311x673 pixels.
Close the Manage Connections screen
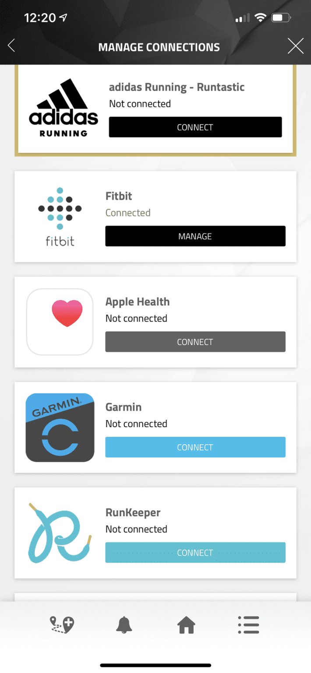coord(295,46)
